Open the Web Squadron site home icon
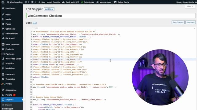Screen dimensions: 197x110 pos(8,2)
